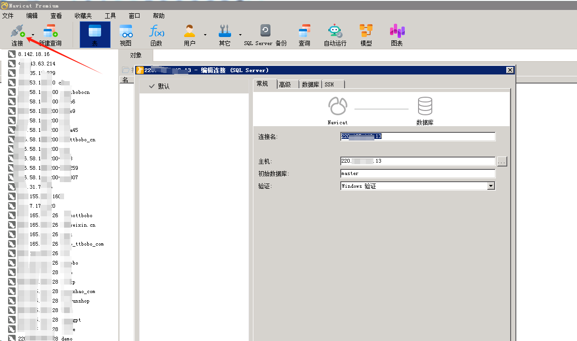Click the 数据库 cylinder icon in dialog
The width and height of the screenshot is (577, 341).
pyautogui.click(x=425, y=106)
